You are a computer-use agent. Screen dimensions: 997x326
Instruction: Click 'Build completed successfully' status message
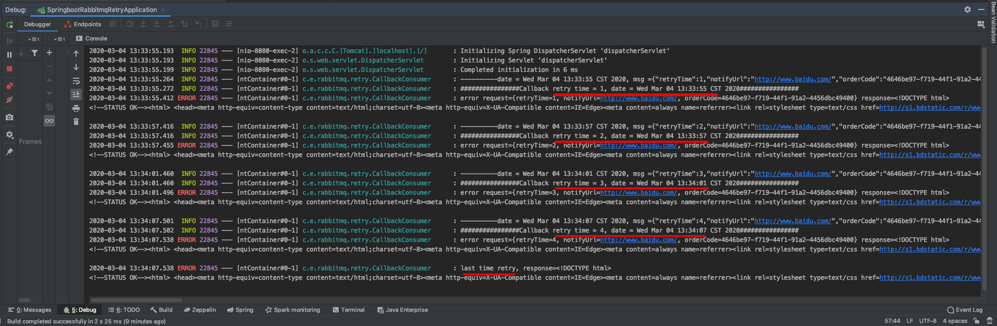coord(87,321)
